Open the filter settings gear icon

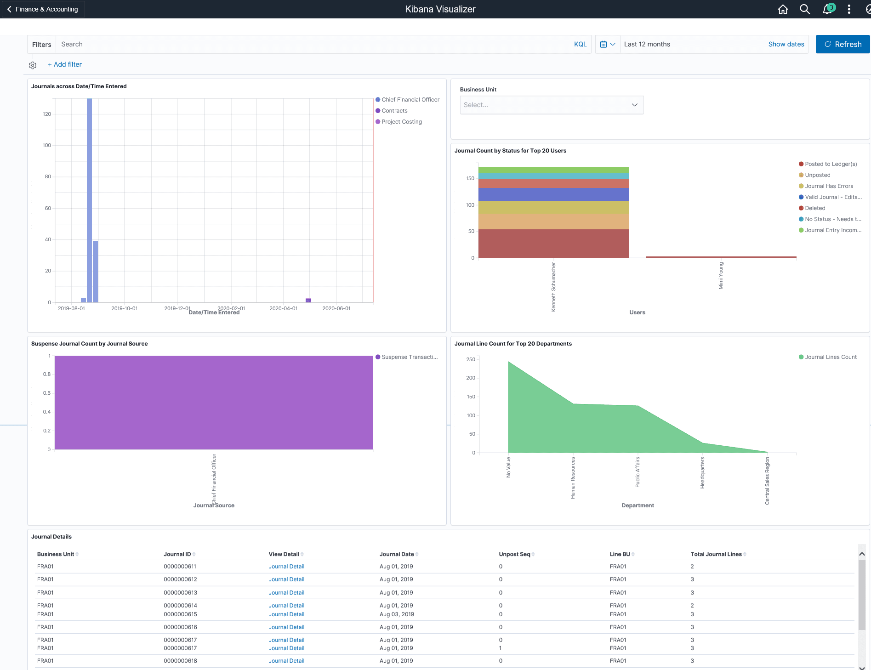[32, 65]
